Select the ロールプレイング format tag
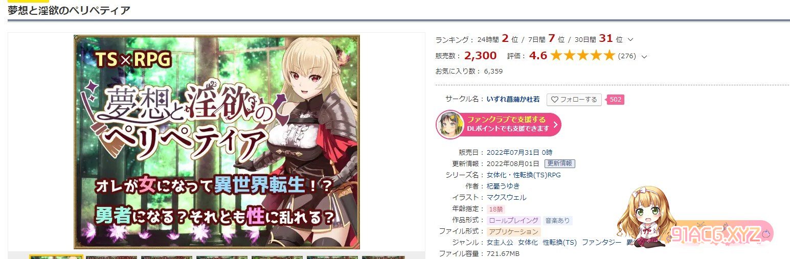 [x=514, y=220]
